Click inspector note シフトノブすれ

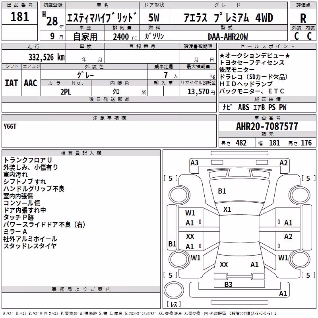[25, 182]
